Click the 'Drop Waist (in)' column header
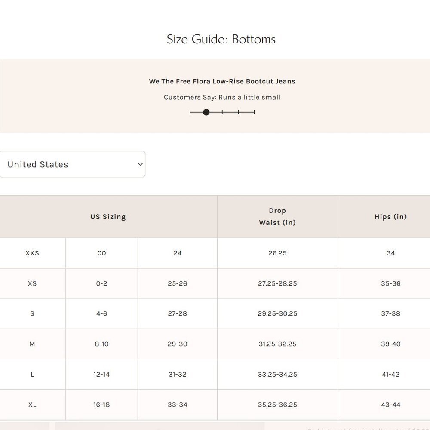Image resolution: width=430 pixels, height=430 pixels. pos(277,217)
